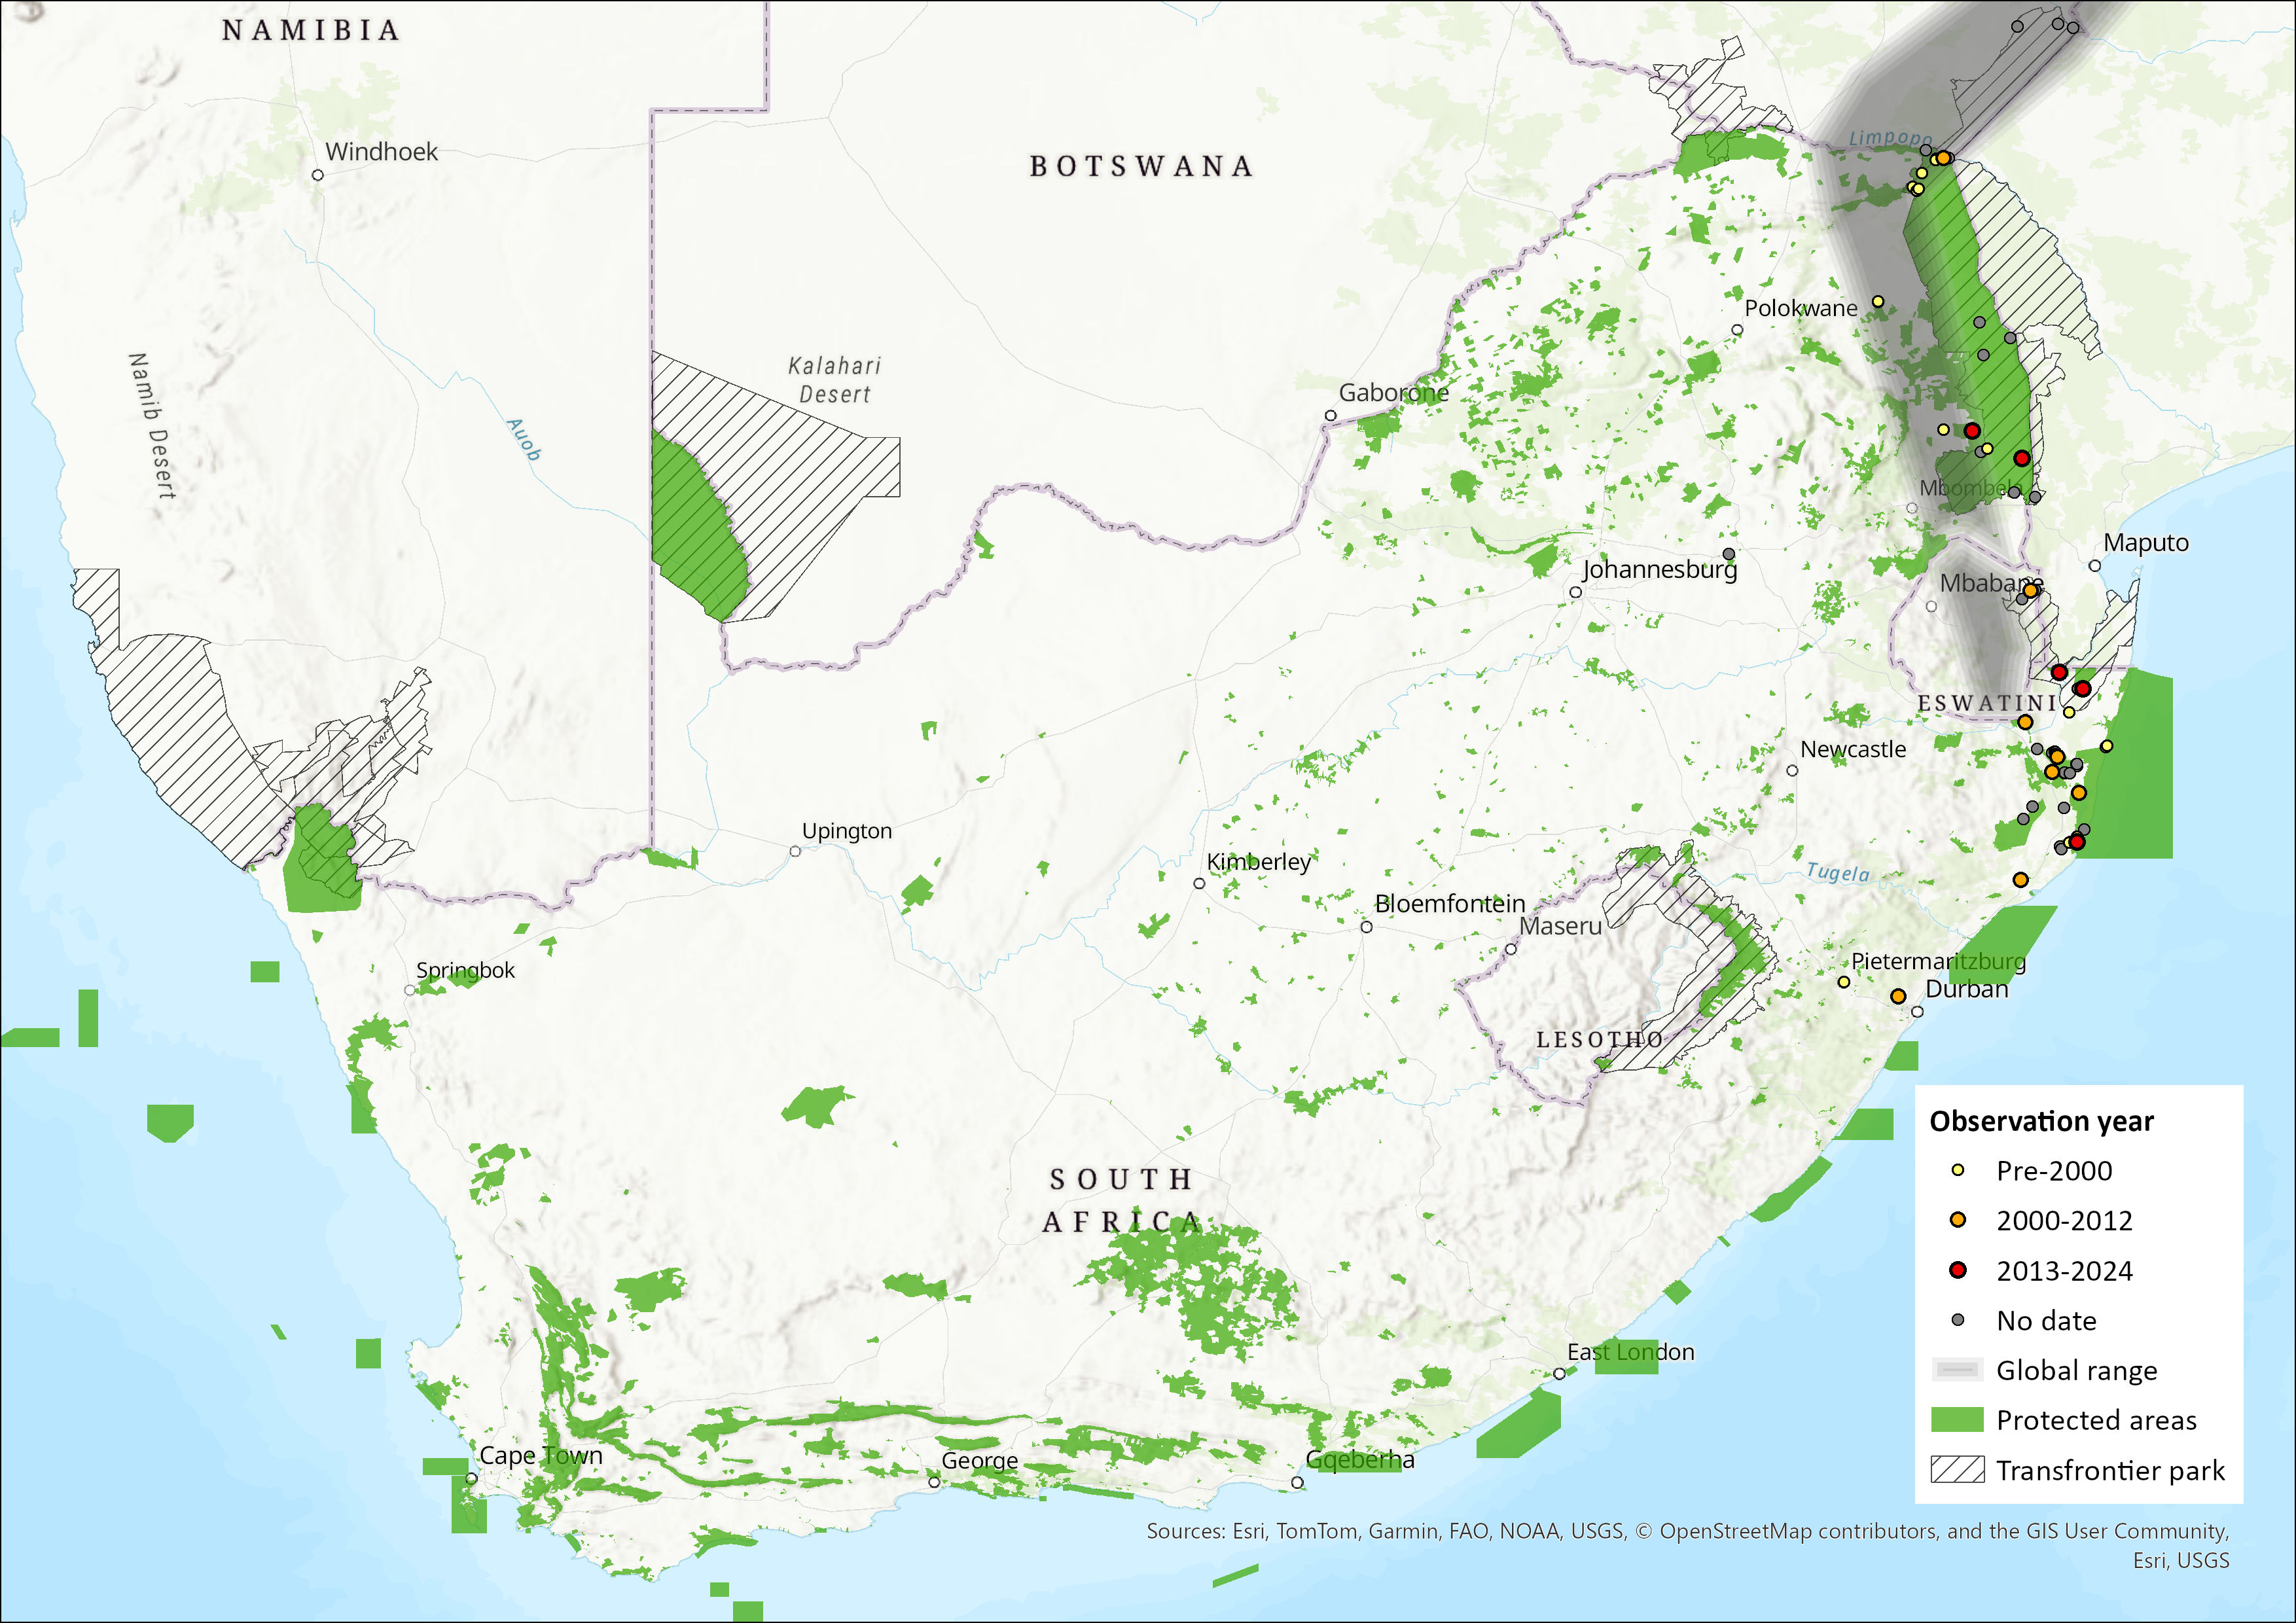Click the Kalahari Desert label
2296x1623 pixels.
click(x=834, y=380)
